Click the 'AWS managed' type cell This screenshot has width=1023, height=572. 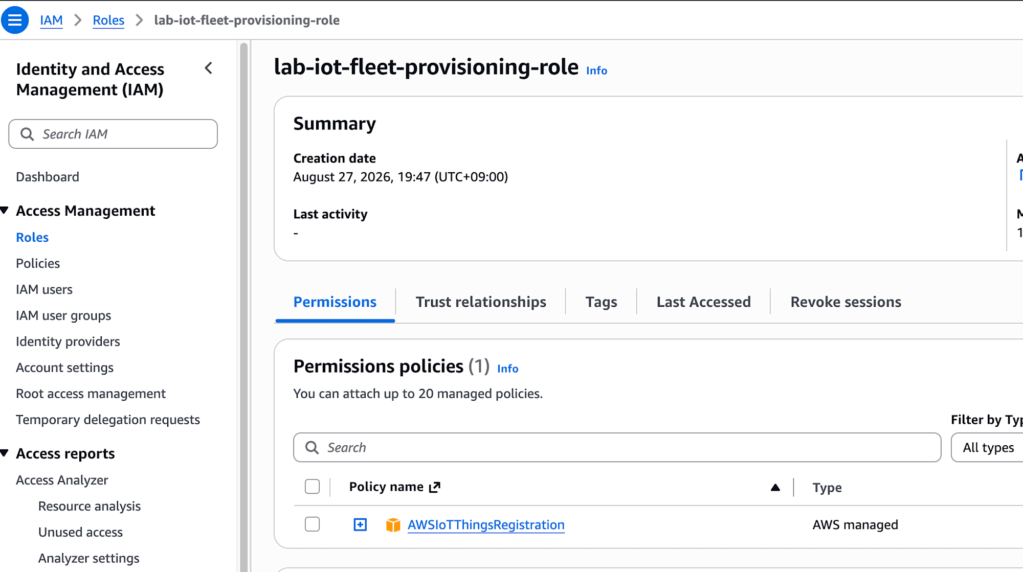point(855,525)
